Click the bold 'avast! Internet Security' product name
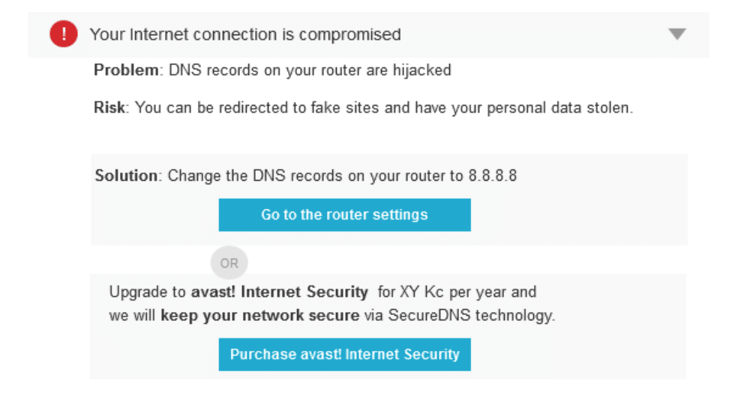This screenshot has height=393, width=741. tap(279, 292)
